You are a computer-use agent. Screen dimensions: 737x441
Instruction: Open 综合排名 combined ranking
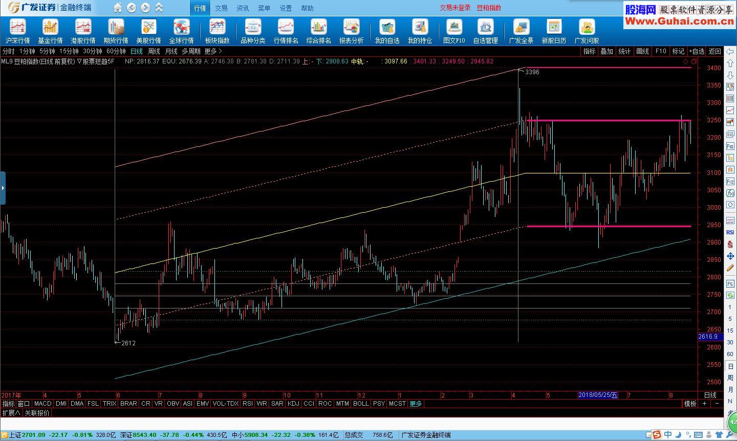318,32
